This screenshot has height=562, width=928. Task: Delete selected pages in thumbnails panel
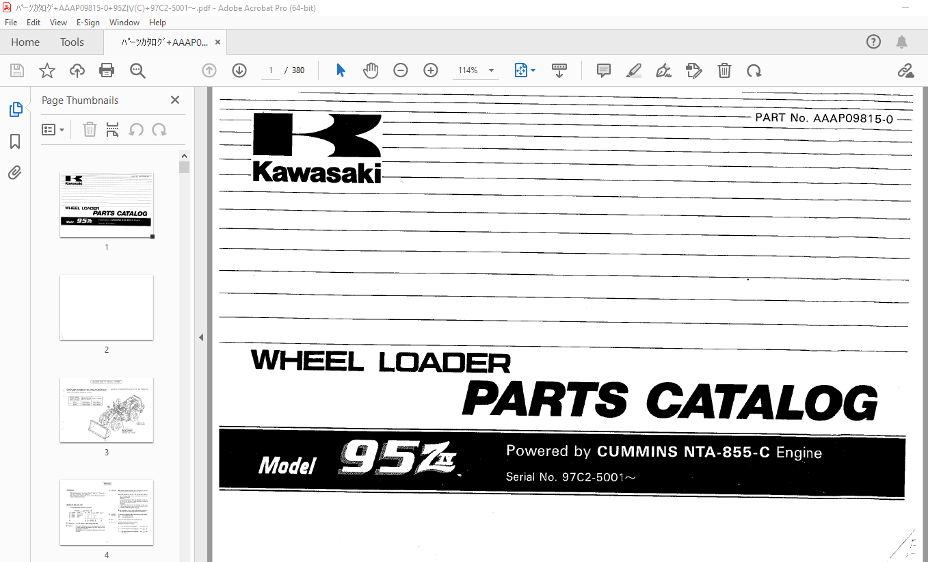[90, 129]
